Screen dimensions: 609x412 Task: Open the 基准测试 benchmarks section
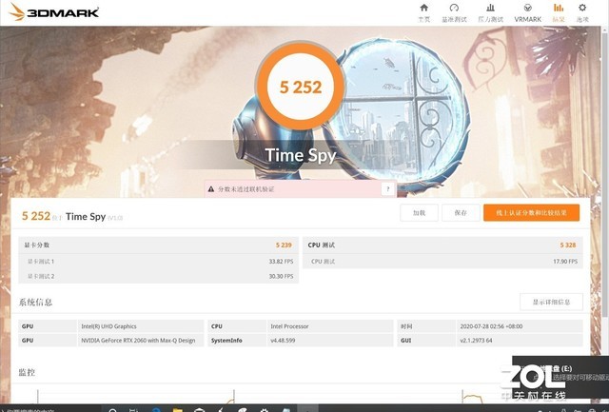coord(454,12)
